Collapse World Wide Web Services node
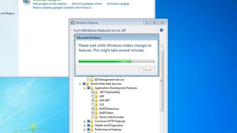This screenshot has width=237, height=133. (80, 84)
